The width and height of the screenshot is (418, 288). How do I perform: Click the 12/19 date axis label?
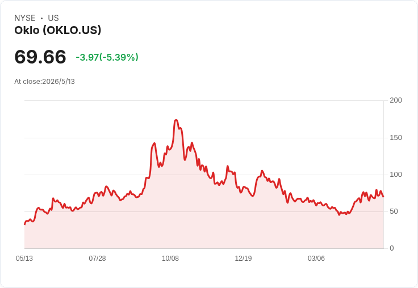tap(243, 259)
